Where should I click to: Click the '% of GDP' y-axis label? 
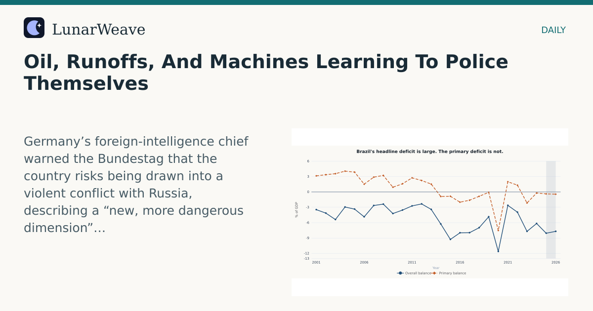(x=297, y=210)
